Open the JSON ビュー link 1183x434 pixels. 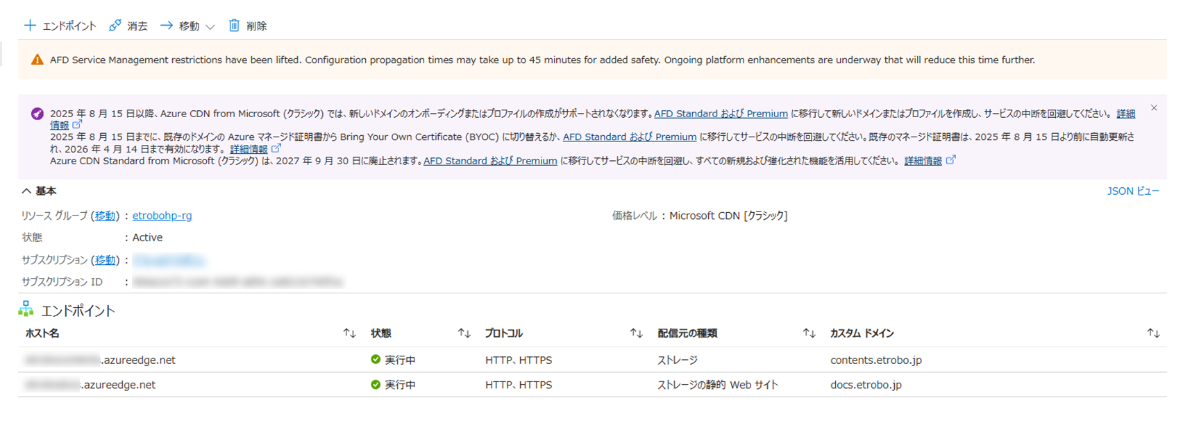click(1133, 191)
